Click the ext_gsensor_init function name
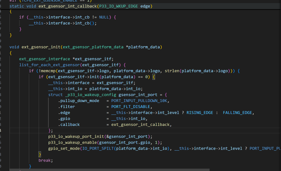The width and height of the screenshot is (281, 171). click(x=41, y=47)
